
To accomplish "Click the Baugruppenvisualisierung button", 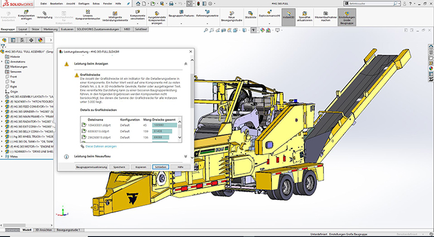I will (91, 167).
